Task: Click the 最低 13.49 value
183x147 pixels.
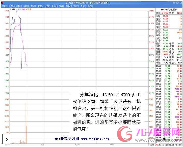Action: coord(179,49)
